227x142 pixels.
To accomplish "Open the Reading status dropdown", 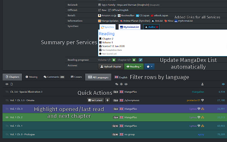I will (x=134, y=66).
